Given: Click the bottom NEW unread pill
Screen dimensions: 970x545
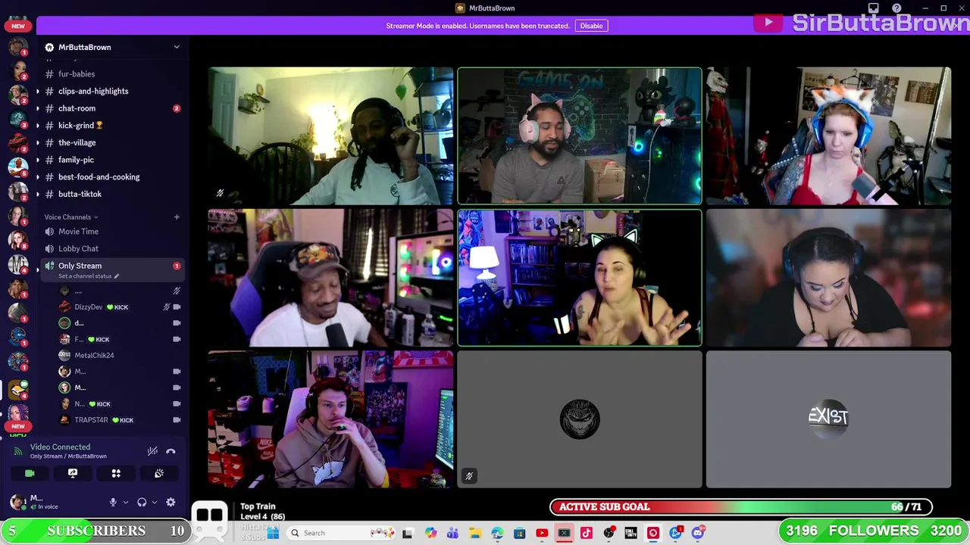Looking at the screenshot, I should (x=18, y=426).
